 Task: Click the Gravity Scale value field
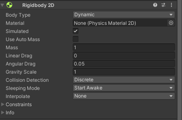click(x=124, y=72)
